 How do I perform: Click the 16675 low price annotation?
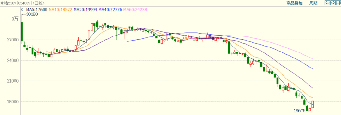click(299, 111)
